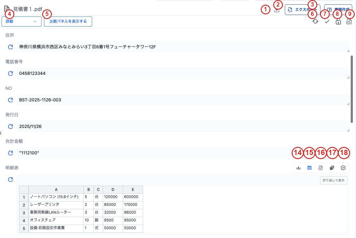This screenshot has height=238, width=356.
Task: Select row header 3 in the table
Action: 24,213
